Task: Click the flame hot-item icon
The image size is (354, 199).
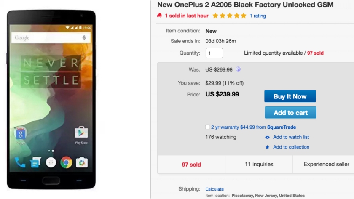Action: (159, 16)
